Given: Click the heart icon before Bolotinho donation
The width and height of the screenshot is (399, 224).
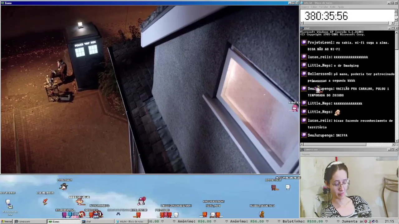Looking at the screenshot, I should (x=279, y=222).
